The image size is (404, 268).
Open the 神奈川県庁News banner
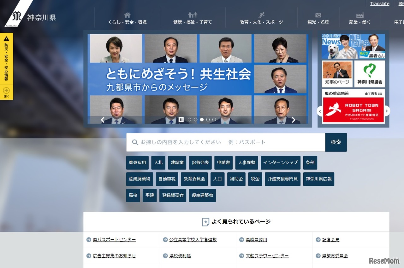353,46
